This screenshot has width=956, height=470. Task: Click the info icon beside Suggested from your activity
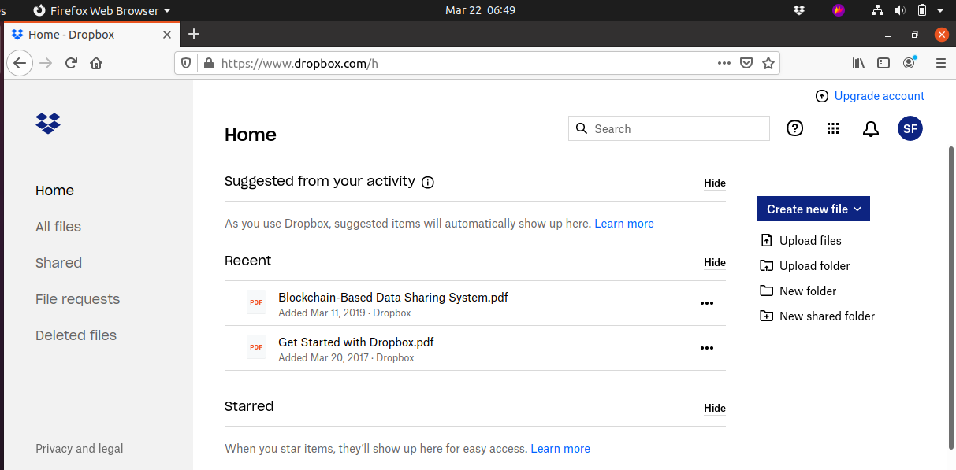[428, 183]
